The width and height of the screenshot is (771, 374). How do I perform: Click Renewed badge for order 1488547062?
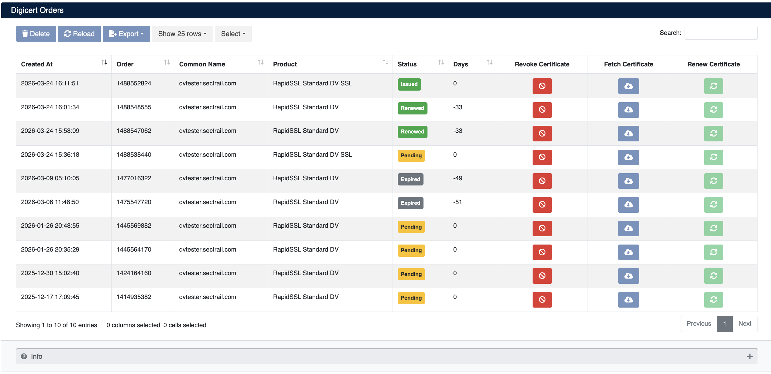click(x=412, y=132)
